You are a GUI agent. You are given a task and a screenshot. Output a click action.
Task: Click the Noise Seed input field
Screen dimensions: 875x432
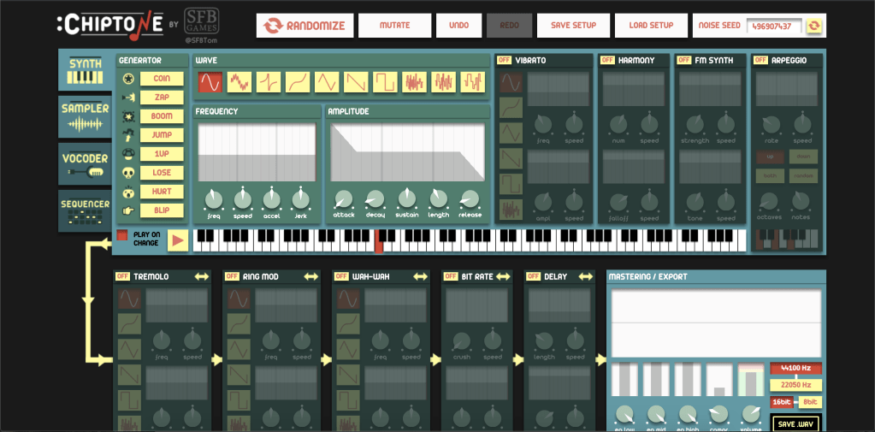tap(775, 26)
